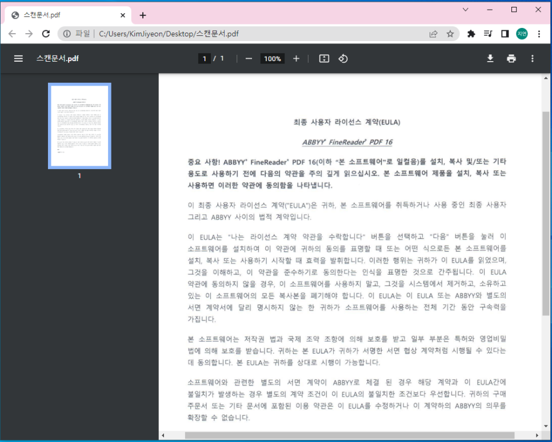Click the ABBYY FineReader PDF 16 title
552x442 pixels.
tap(347, 142)
